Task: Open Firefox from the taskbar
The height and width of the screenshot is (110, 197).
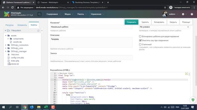Action: [32, 107]
